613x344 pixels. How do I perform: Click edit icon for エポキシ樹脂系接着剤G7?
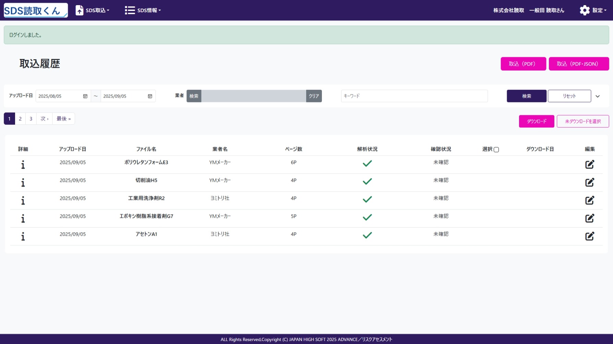pos(589,218)
